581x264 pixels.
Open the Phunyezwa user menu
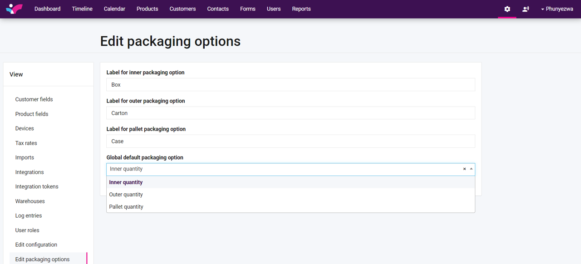tap(556, 9)
